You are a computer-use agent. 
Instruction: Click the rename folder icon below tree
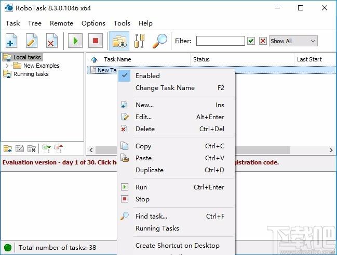tap(20, 148)
